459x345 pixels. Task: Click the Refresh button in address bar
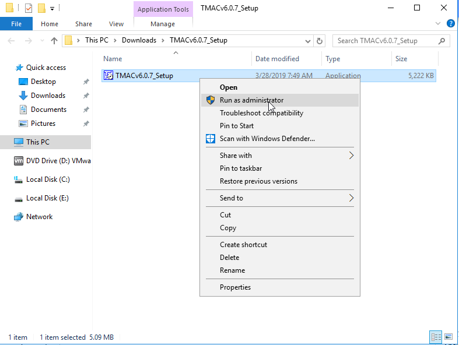coord(320,41)
